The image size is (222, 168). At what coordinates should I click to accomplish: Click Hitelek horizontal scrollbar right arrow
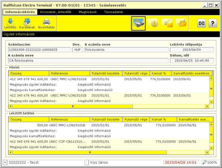(207, 106)
